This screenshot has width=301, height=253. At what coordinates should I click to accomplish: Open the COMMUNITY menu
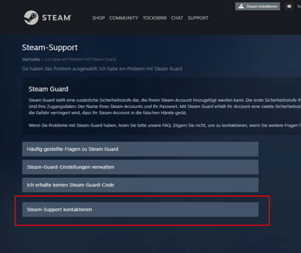click(x=124, y=18)
